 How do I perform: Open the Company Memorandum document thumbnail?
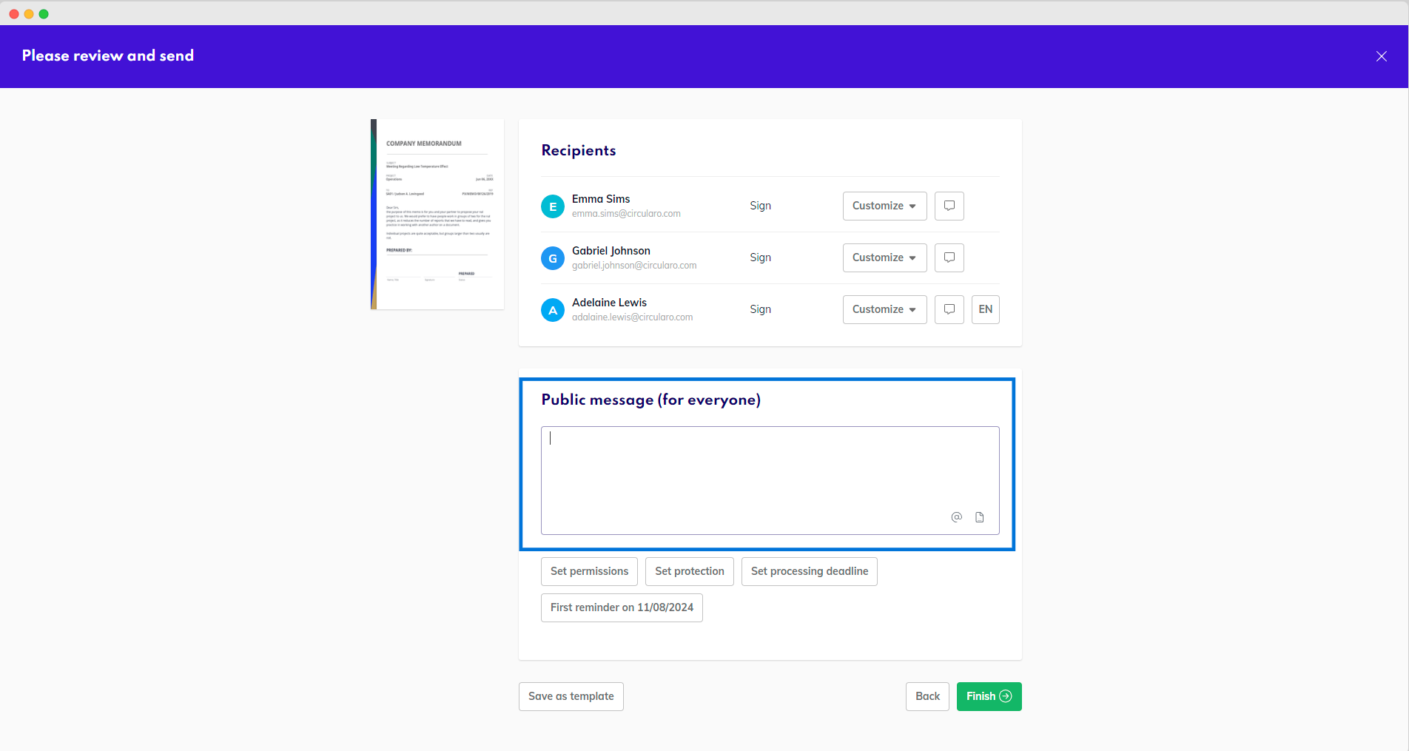click(437, 214)
